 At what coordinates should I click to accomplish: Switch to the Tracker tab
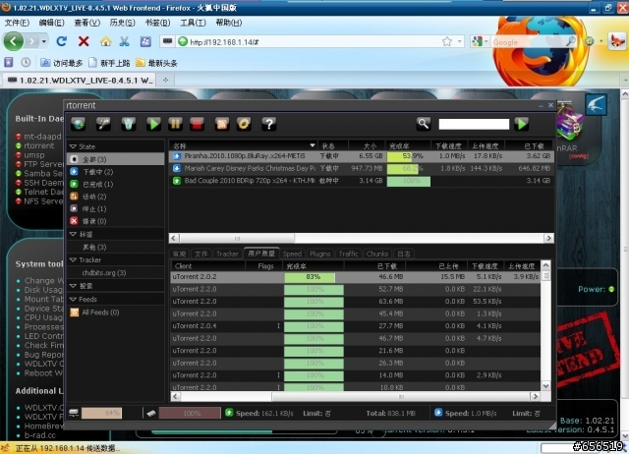(227, 254)
